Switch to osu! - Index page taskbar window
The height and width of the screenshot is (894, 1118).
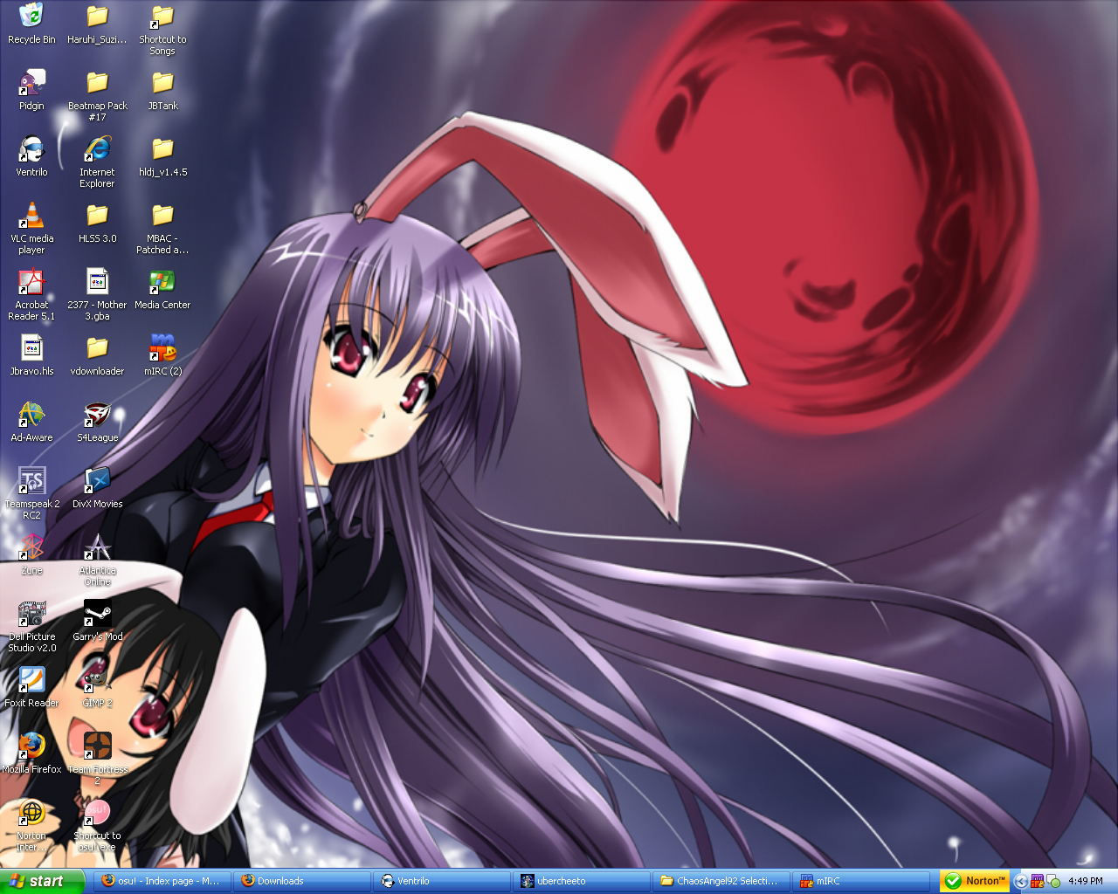pyautogui.click(x=162, y=881)
